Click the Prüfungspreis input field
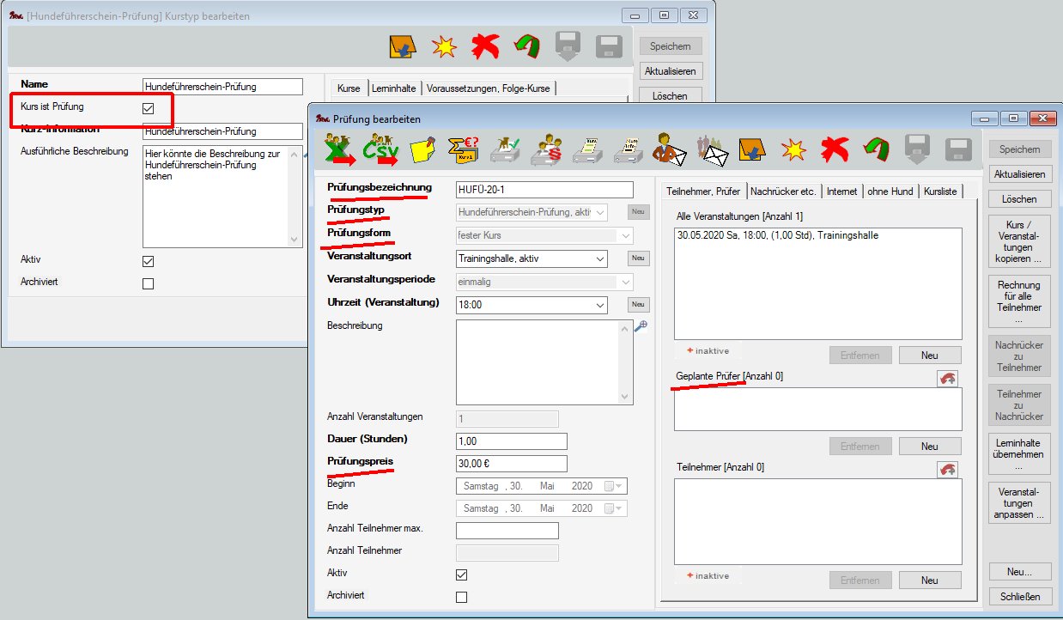The image size is (1063, 620). pos(512,464)
